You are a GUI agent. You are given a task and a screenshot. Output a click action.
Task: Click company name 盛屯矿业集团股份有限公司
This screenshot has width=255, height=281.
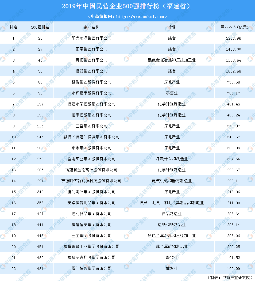point(91,159)
